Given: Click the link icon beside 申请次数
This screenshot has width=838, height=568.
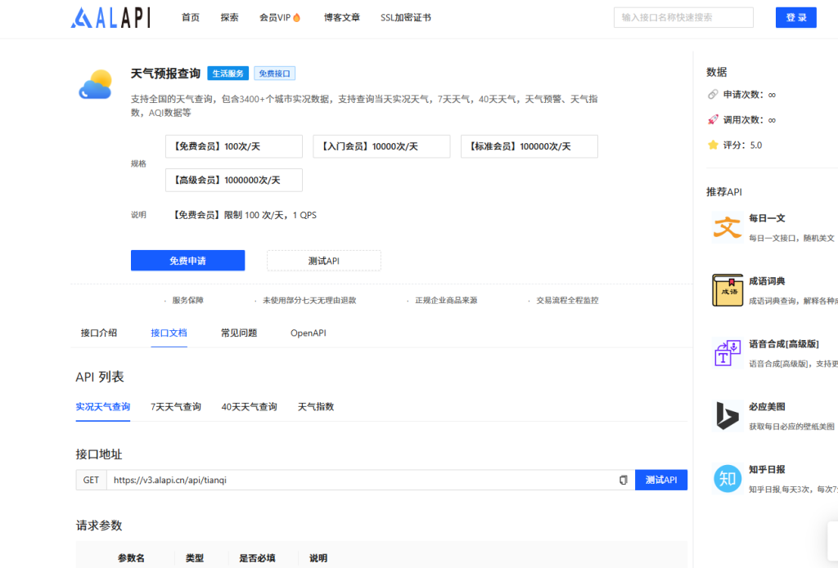Looking at the screenshot, I should 713,95.
